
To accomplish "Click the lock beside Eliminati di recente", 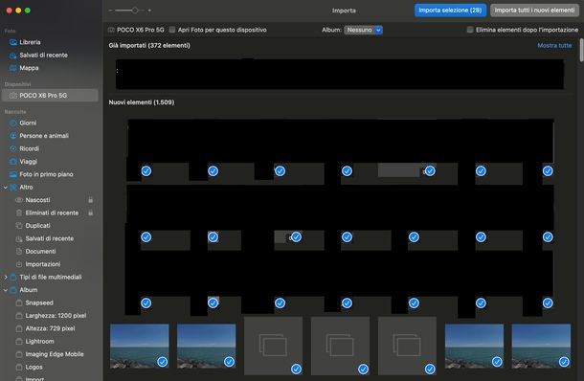I will pyautogui.click(x=91, y=213).
